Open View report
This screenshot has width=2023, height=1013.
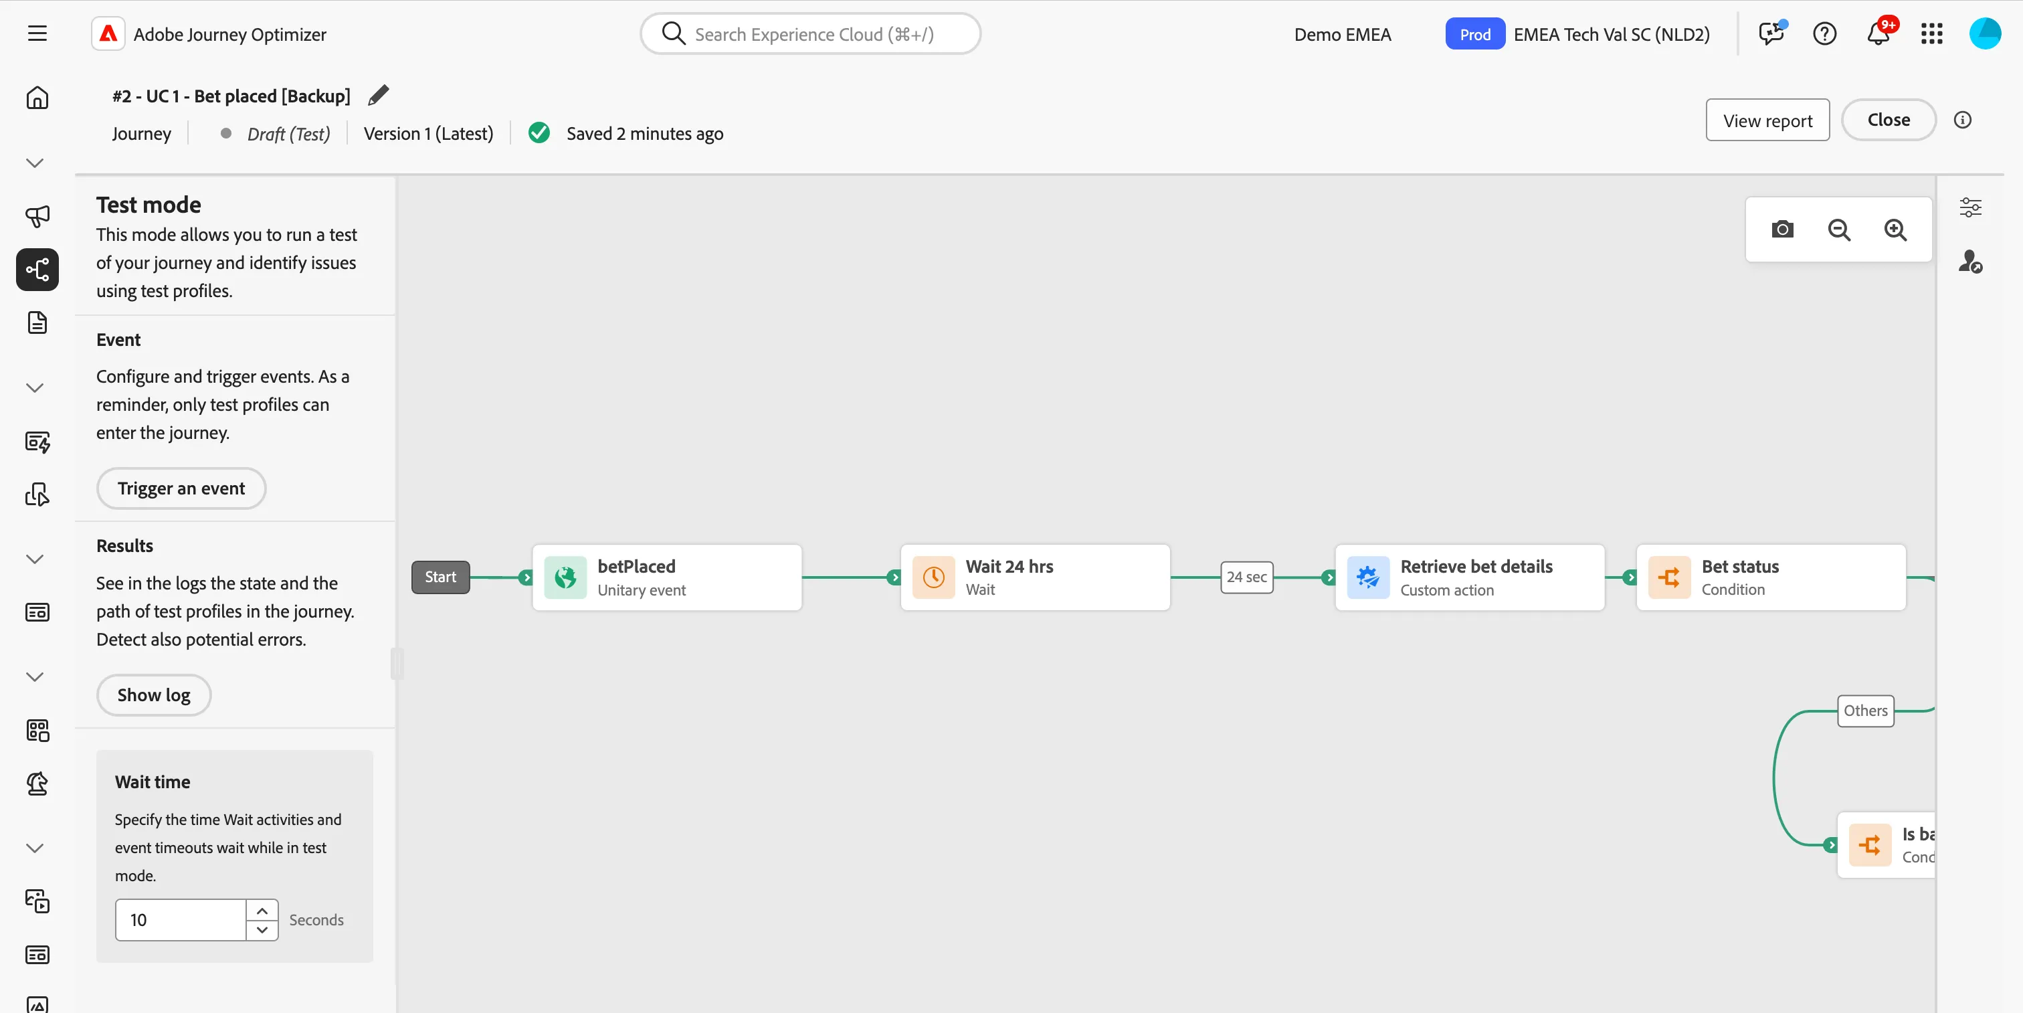(x=1767, y=120)
